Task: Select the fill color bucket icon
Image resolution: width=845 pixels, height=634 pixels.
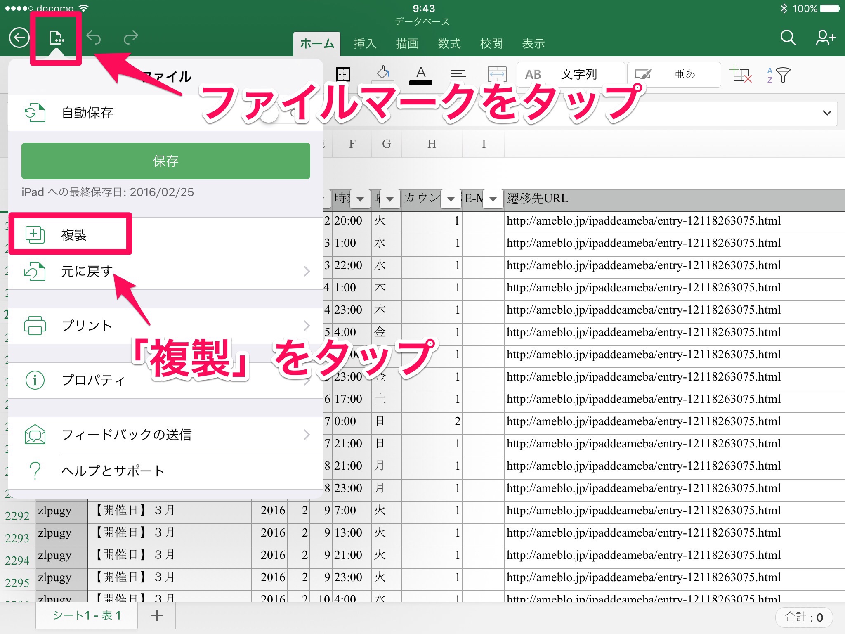Action: (x=383, y=73)
